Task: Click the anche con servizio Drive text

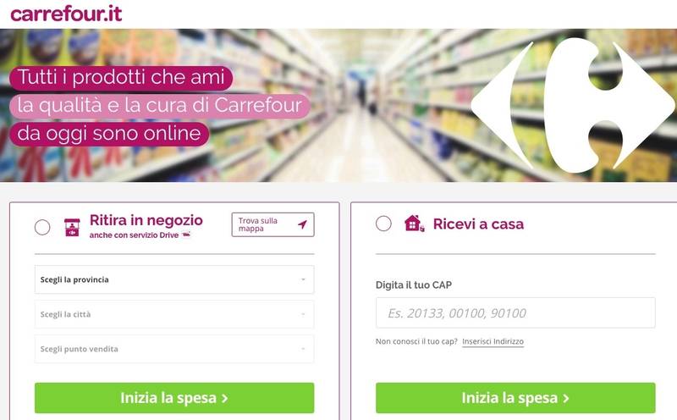Action: (x=134, y=235)
